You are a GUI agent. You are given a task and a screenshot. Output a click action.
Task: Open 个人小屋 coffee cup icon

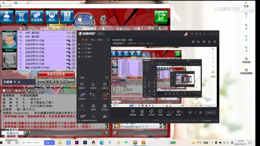pyautogui.click(x=80, y=20)
